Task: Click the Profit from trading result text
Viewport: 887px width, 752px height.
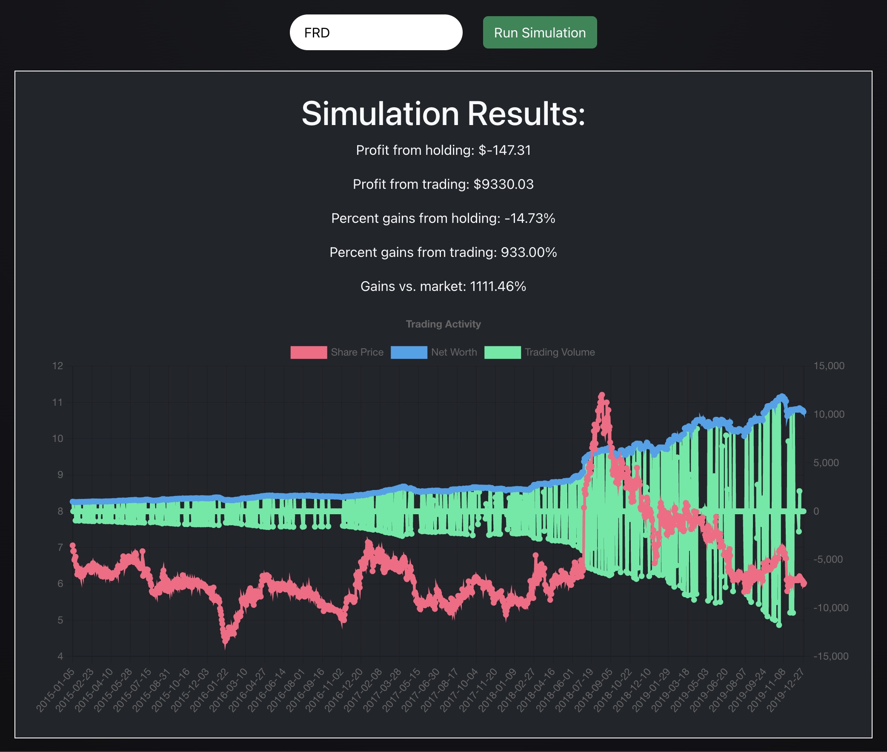Action: pyautogui.click(x=443, y=184)
